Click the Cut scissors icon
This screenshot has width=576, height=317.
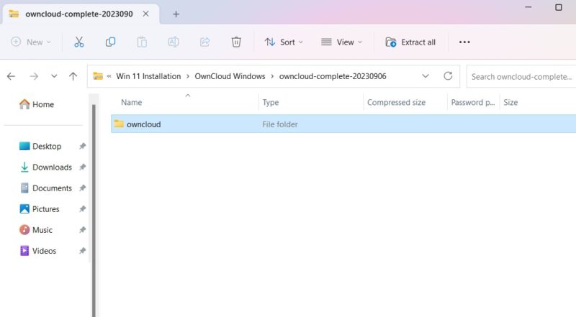pyautogui.click(x=79, y=42)
